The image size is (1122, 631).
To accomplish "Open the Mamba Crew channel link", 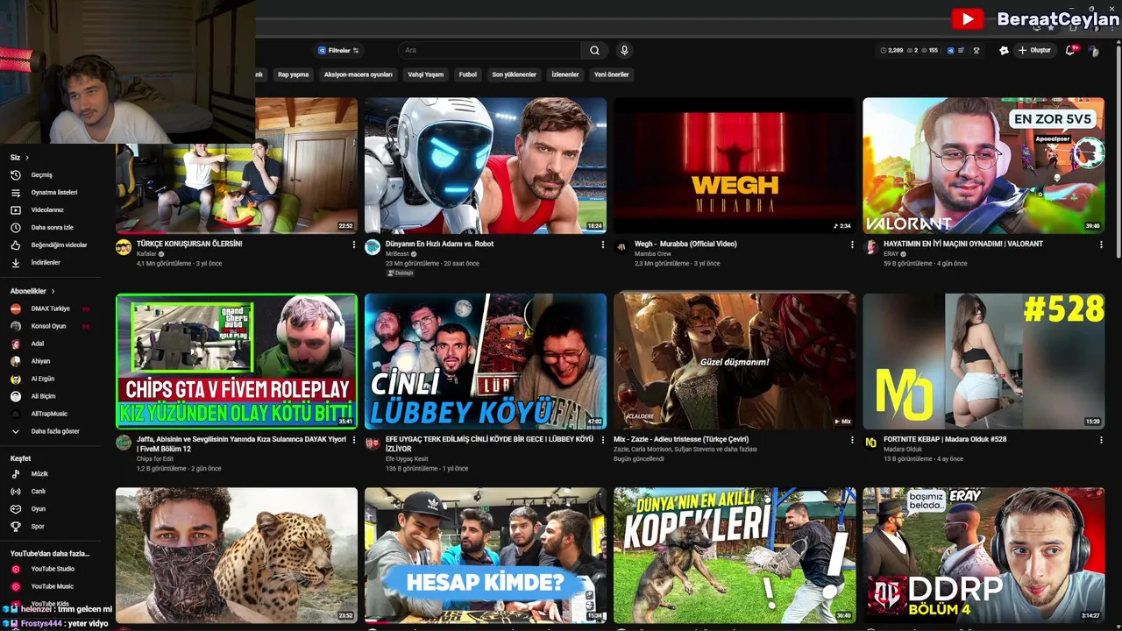I will click(652, 254).
